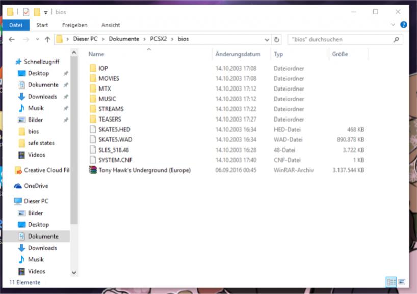Open the Ansicht ribbon tab
Screen dimensions: 417x294
click(111, 25)
